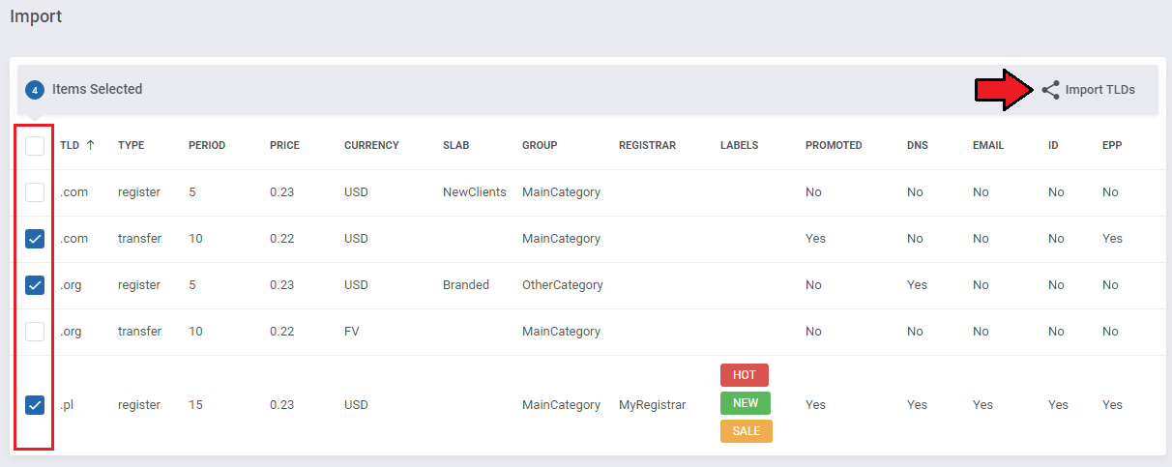Click the transfer type in .com row
This screenshot has height=467, width=1172.
tap(140, 239)
